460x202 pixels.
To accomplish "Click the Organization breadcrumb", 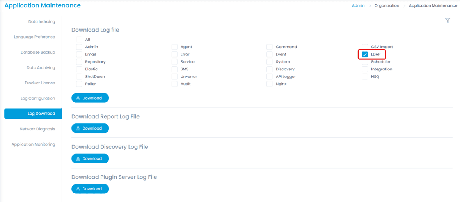I will [387, 6].
